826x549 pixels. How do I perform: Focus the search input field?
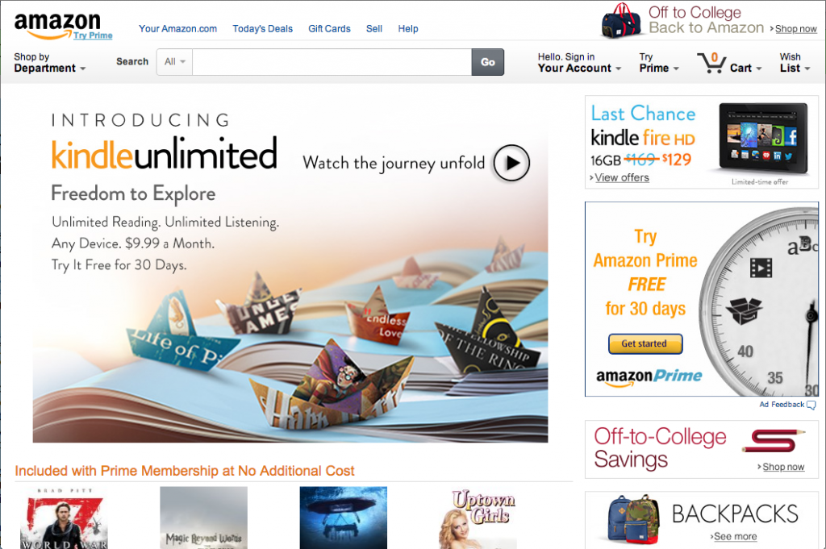pyautogui.click(x=332, y=62)
